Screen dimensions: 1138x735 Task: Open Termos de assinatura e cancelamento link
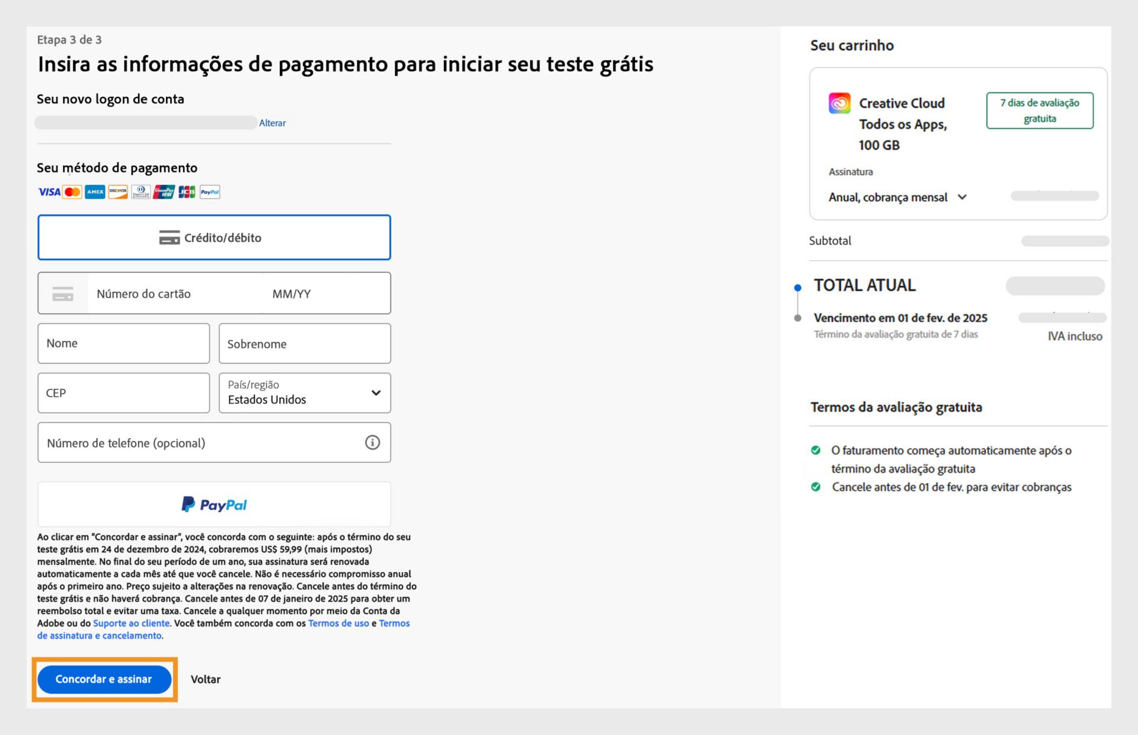223,629
